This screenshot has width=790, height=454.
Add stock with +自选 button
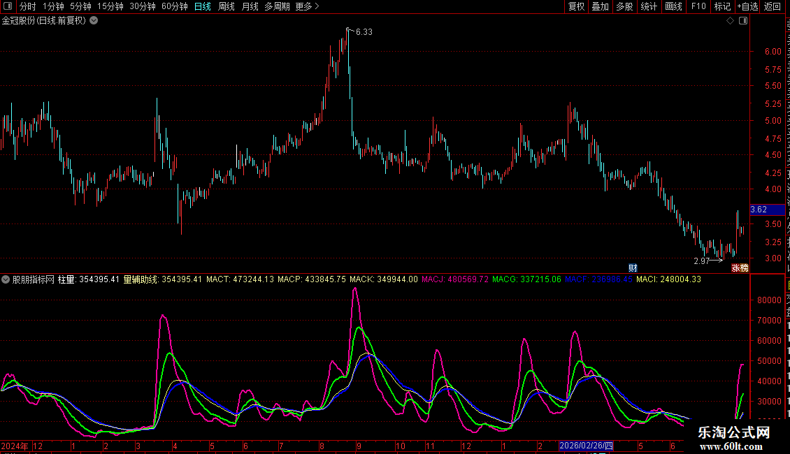(x=747, y=6)
